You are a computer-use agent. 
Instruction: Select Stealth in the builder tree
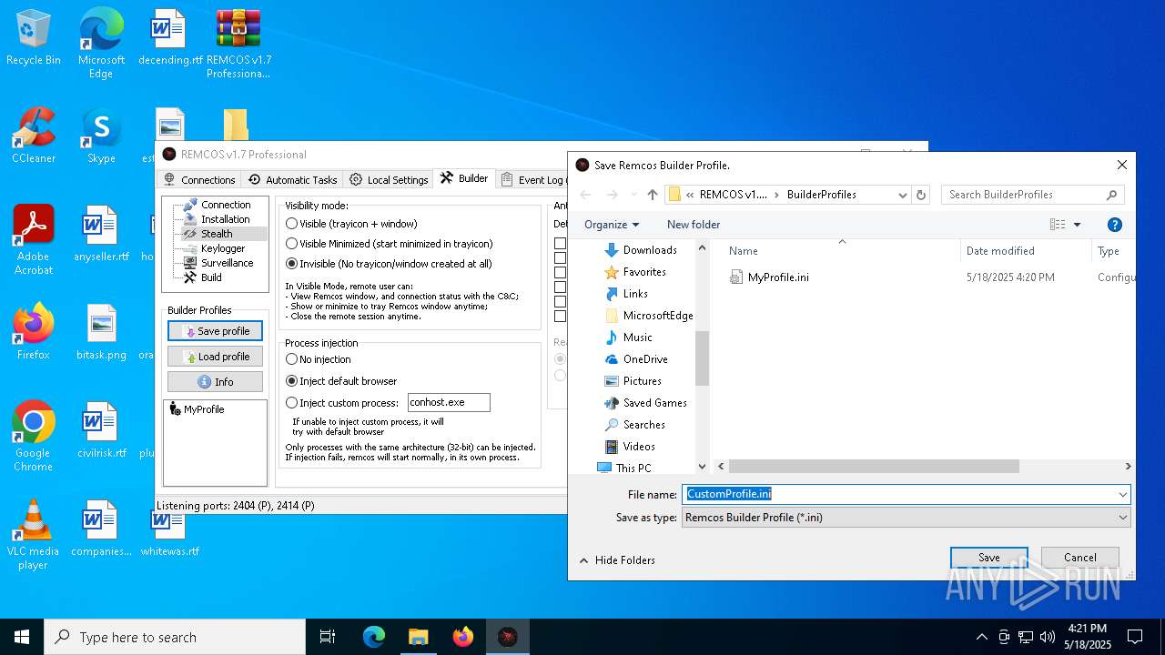(217, 234)
